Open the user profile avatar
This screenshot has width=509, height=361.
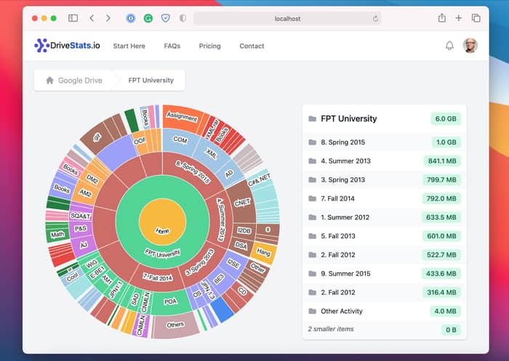click(470, 46)
